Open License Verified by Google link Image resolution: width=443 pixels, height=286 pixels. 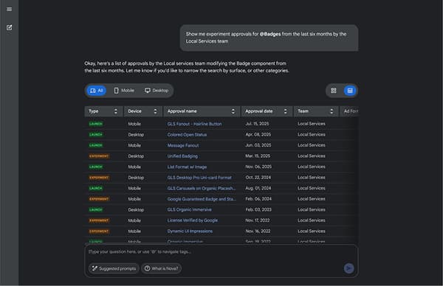[x=193, y=220]
